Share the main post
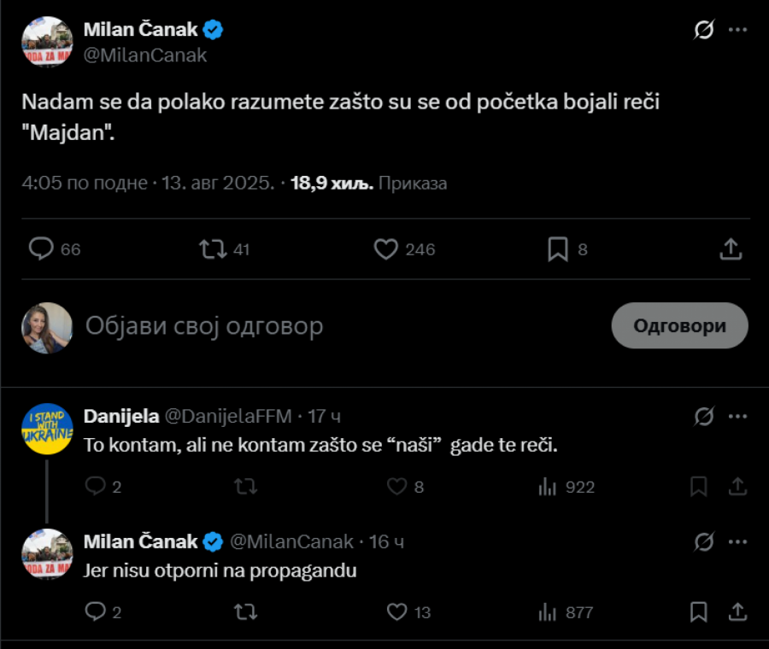The width and height of the screenshot is (769, 649). click(730, 249)
